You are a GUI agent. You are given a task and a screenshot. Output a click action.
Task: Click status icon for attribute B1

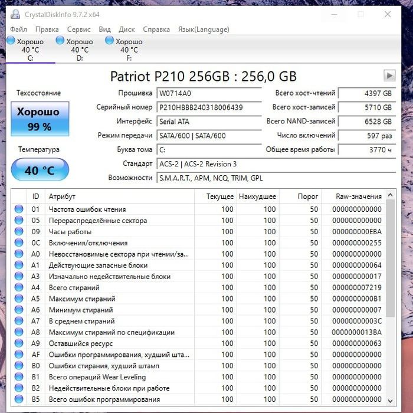point(19,376)
